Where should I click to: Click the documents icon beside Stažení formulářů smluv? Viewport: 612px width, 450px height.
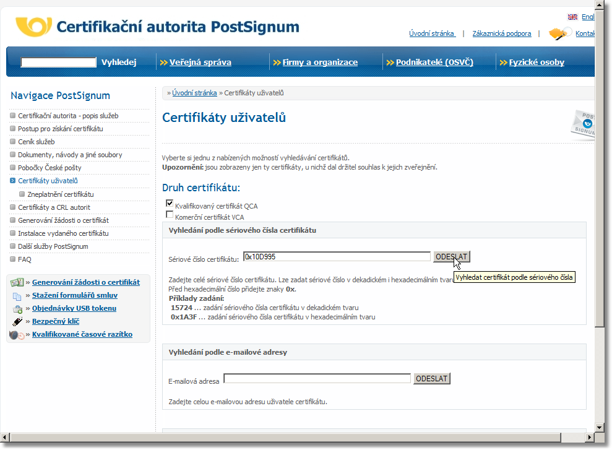(17, 296)
